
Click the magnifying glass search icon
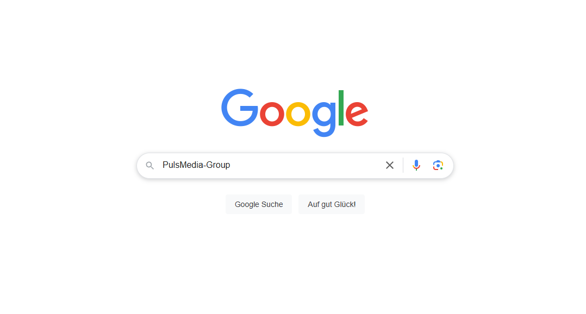tap(150, 165)
